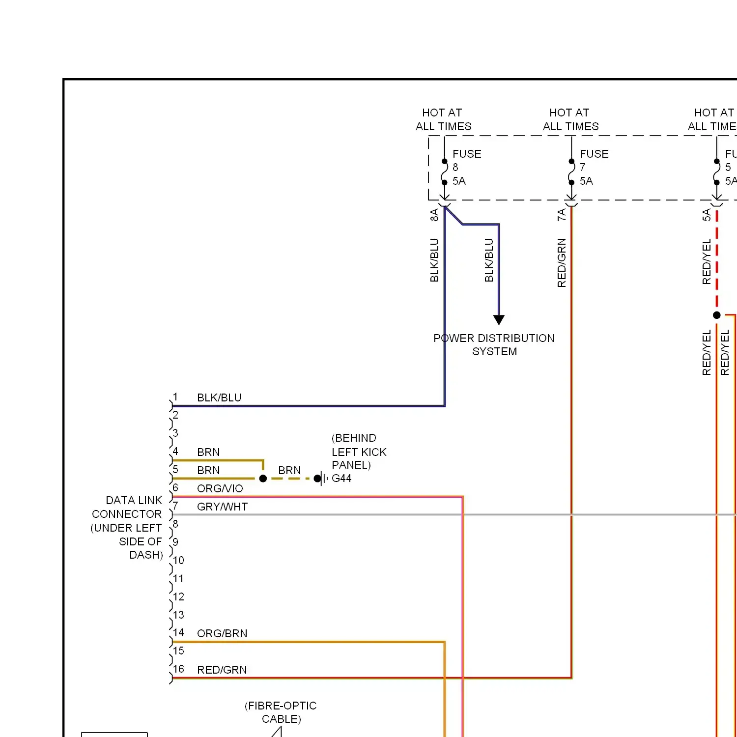
Task: Select the FUSE 8 5A label
Action: click(x=467, y=168)
